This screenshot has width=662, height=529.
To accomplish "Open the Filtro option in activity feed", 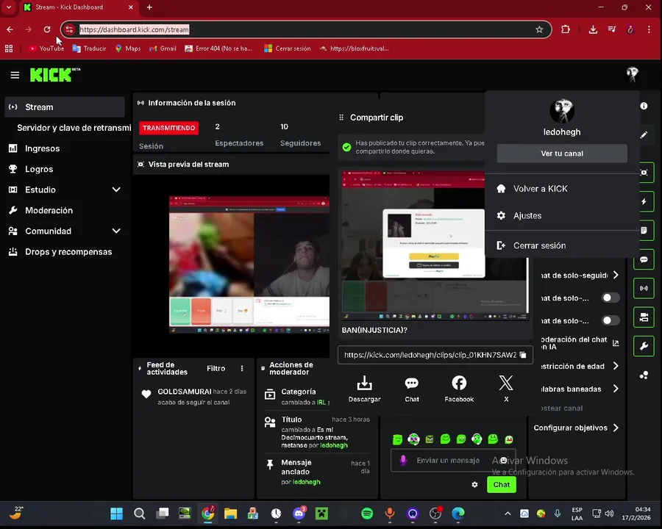I will (216, 368).
